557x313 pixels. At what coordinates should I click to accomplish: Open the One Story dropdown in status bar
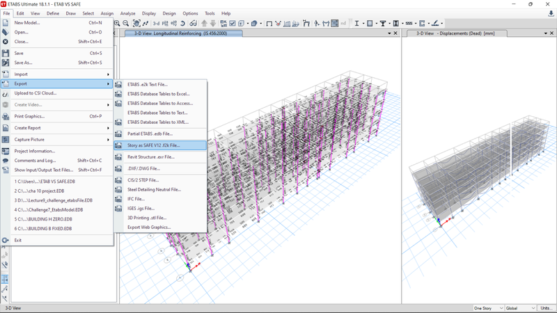(501, 308)
